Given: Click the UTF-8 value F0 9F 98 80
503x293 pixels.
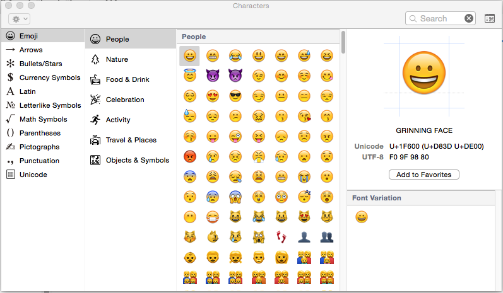Looking at the screenshot, I should tap(409, 157).
